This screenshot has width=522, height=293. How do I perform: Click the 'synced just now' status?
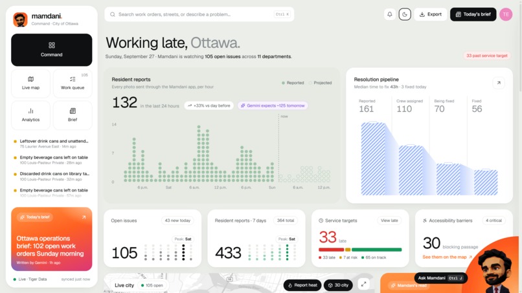click(76, 279)
